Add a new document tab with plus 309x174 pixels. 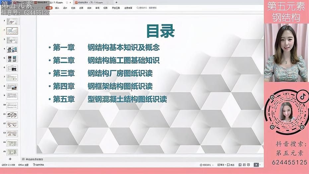point(116,3)
